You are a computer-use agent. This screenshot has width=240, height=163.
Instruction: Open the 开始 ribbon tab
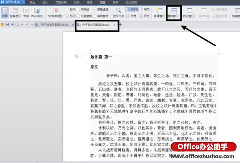32,2
